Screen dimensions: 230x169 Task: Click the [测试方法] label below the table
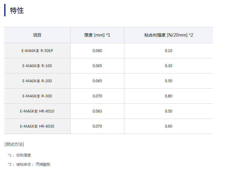(x=14, y=144)
